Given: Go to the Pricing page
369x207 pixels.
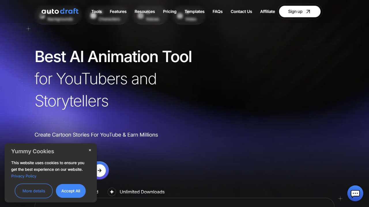Looking at the screenshot, I should tap(170, 11).
